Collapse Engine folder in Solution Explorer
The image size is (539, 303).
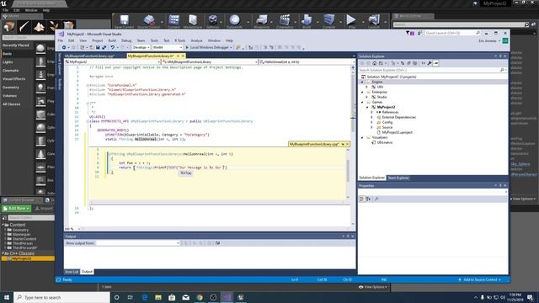(x=362, y=82)
